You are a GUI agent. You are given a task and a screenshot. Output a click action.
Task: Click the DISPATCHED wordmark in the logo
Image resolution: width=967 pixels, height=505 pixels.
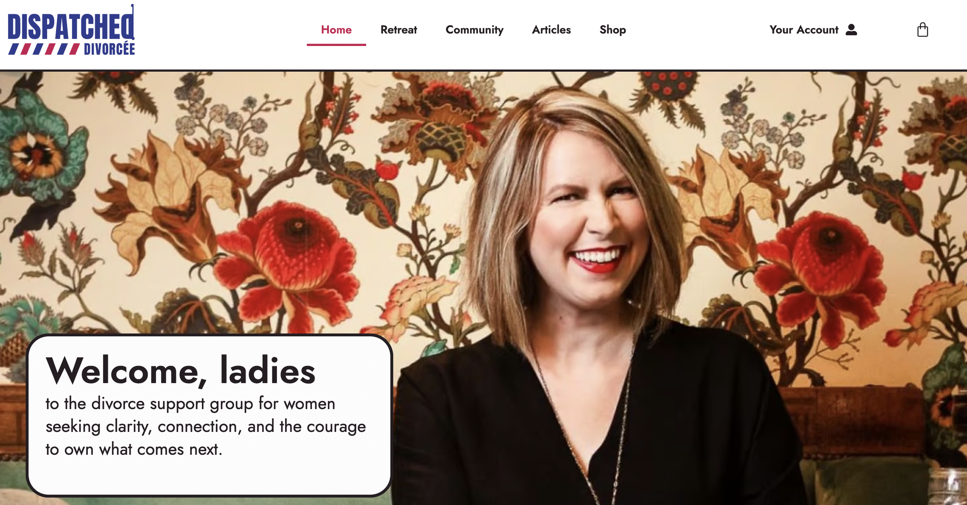pos(71,24)
